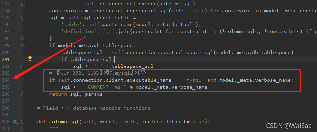Screen dimensions: 317x132
Task: Toggle fold end marker at line 202
Action: click(23, 66)
